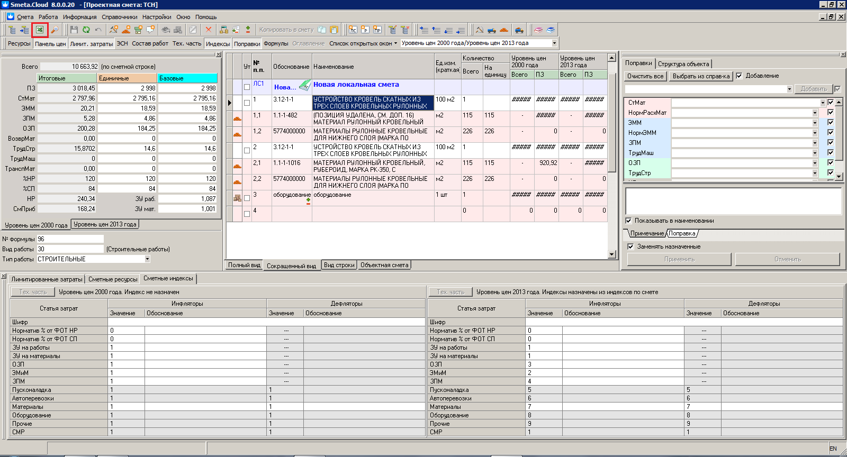Click the Единичные orange column header
847x457 pixels.
[x=127, y=78]
